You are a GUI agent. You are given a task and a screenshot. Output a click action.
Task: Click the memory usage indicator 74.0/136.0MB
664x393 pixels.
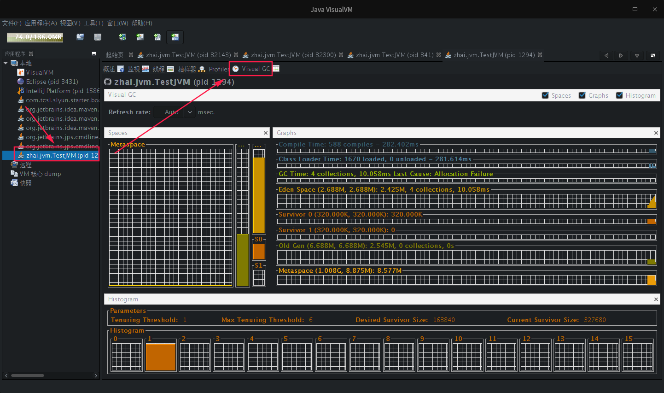[x=35, y=37]
